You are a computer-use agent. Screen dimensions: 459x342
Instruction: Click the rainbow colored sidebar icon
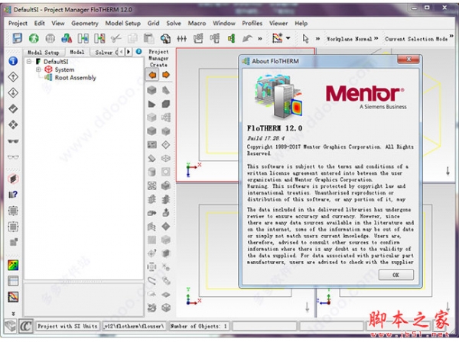(x=13, y=265)
